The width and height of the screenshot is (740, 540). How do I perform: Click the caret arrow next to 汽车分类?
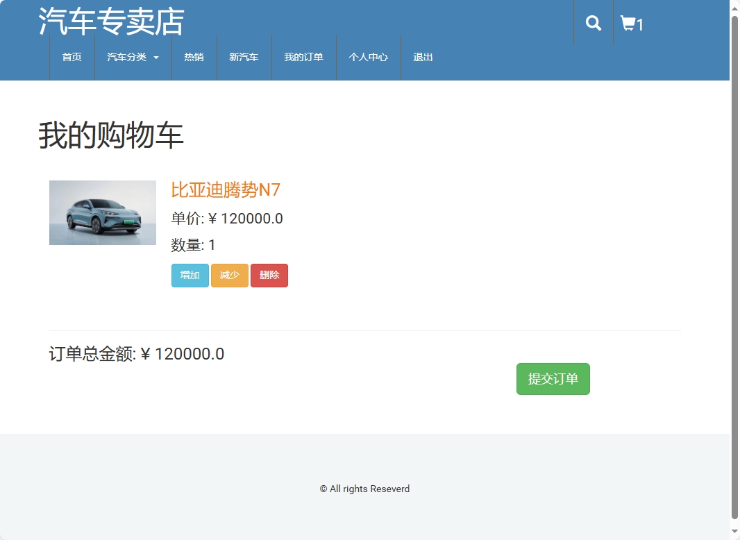pyautogui.click(x=156, y=58)
